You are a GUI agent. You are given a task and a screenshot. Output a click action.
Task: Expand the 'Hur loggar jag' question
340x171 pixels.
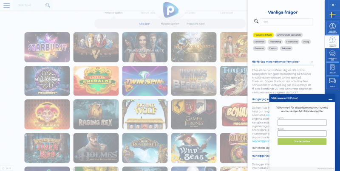[261, 156]
